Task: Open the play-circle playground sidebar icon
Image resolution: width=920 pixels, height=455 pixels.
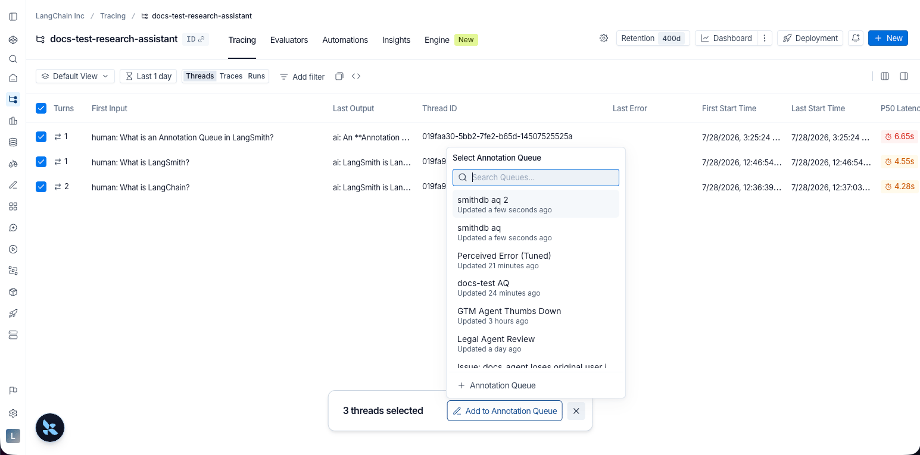Action: [13, 249]
